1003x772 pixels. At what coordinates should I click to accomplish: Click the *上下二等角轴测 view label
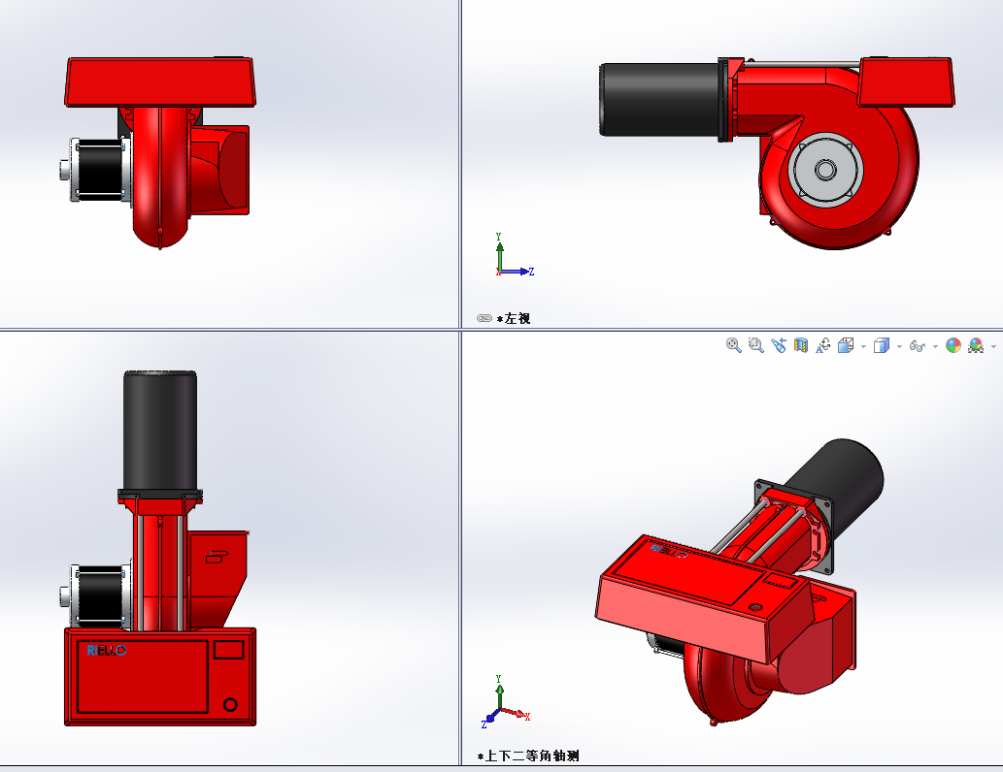tap(528, 756)
